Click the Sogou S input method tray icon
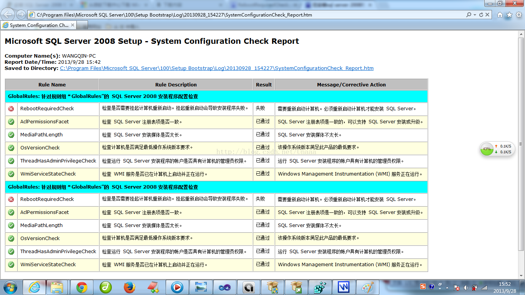The image size is (525, 295). pos(423,287)
